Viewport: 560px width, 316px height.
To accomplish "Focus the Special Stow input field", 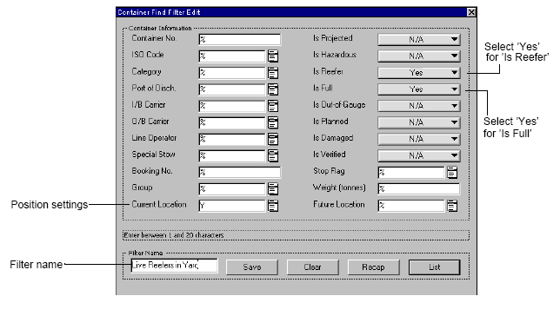I will point(232,155).
